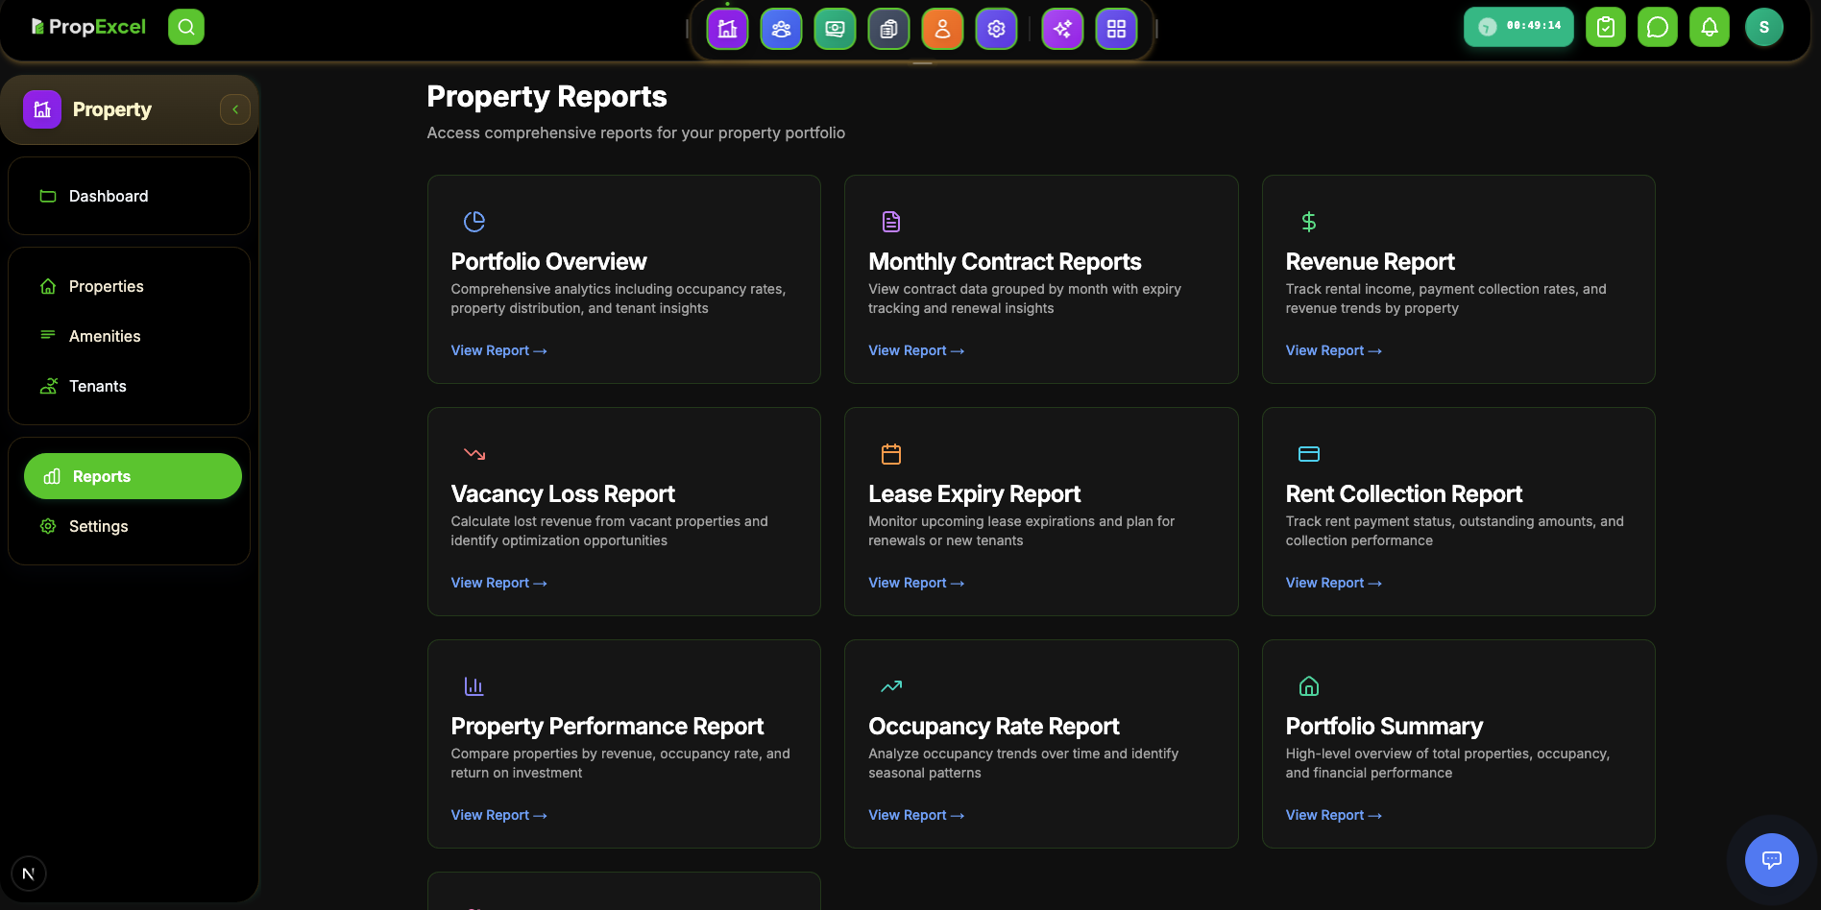Viewport: 1821px width, 910px height.
Task: Open the PropExcel logo home link
Action: (x=88, y=26)
